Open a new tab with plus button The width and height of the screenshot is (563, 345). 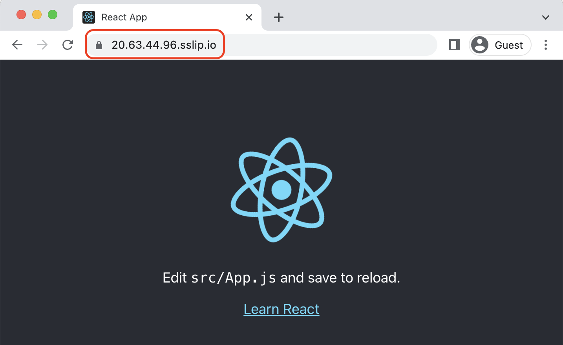pyautogui.click(x=279, y=17)
